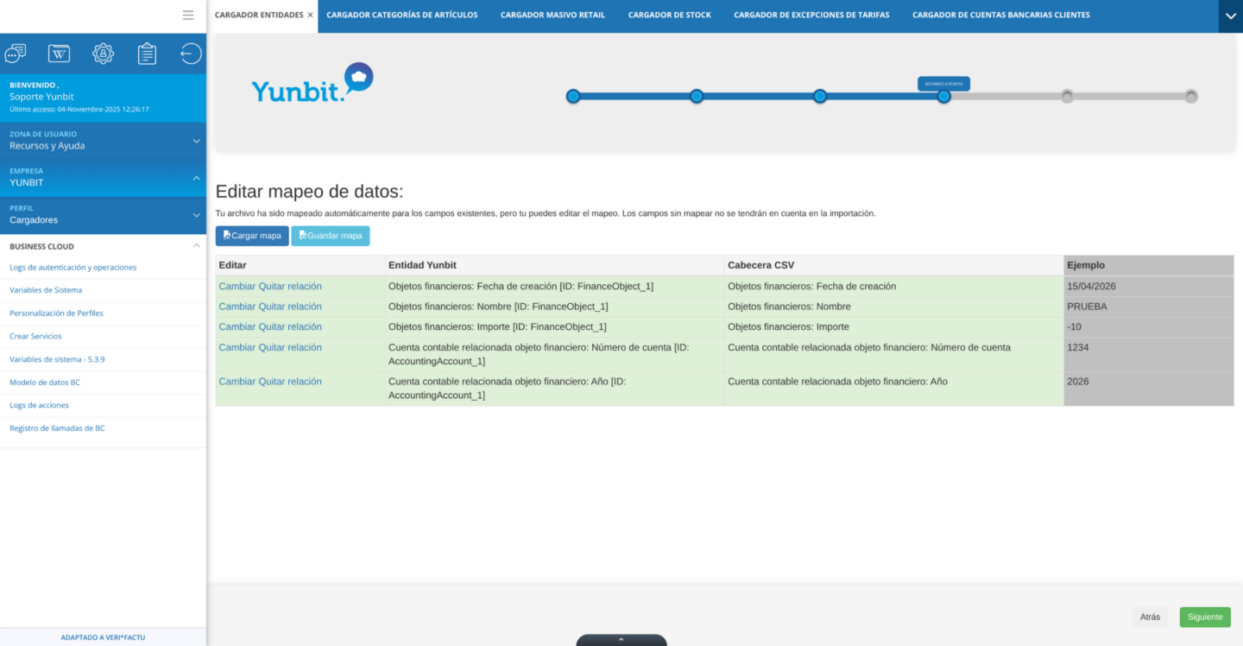
Task: Open the settings gear icon in sidebar
Action: (x=103, y=54)
